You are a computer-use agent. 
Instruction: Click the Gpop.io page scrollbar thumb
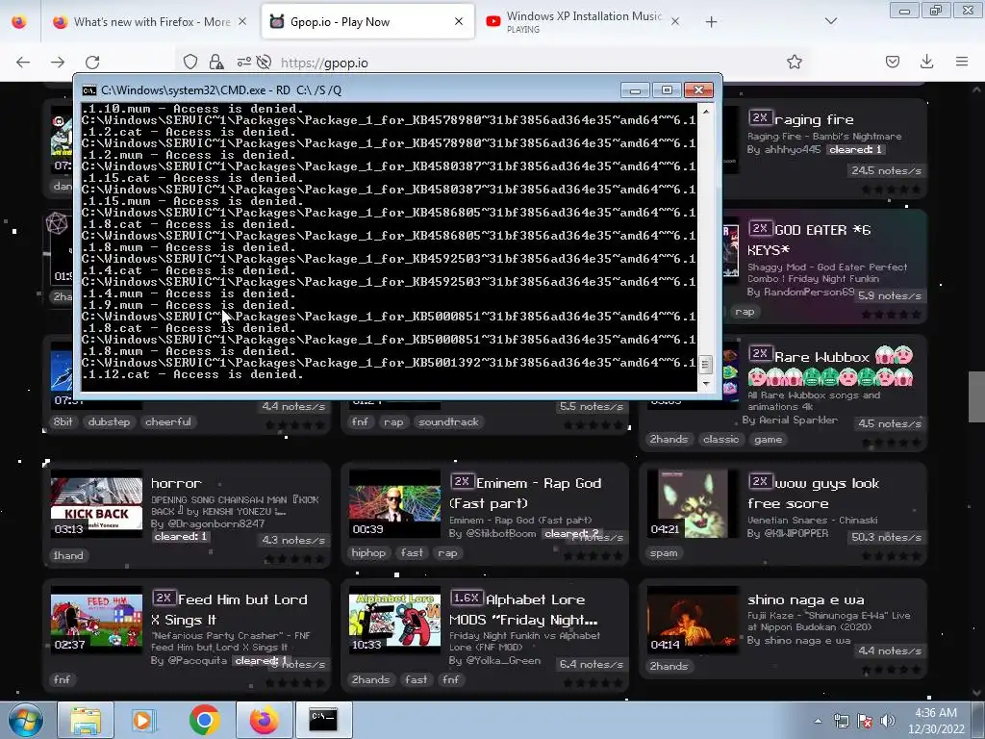(x=976, y=397)
